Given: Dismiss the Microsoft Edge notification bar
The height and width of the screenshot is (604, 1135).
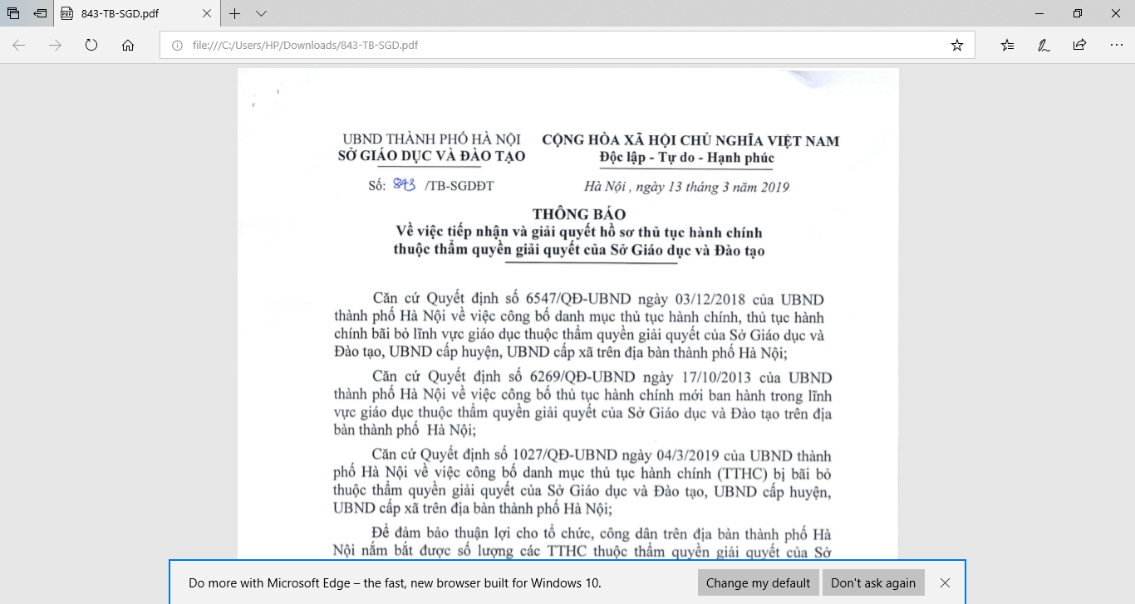Looking at the screenshot, I should click(945, 583).
